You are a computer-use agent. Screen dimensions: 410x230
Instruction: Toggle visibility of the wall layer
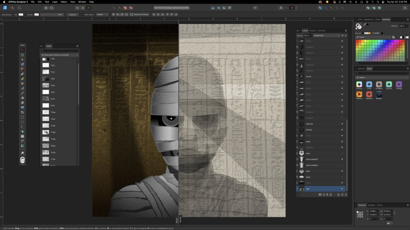click(x=342, y=189)
